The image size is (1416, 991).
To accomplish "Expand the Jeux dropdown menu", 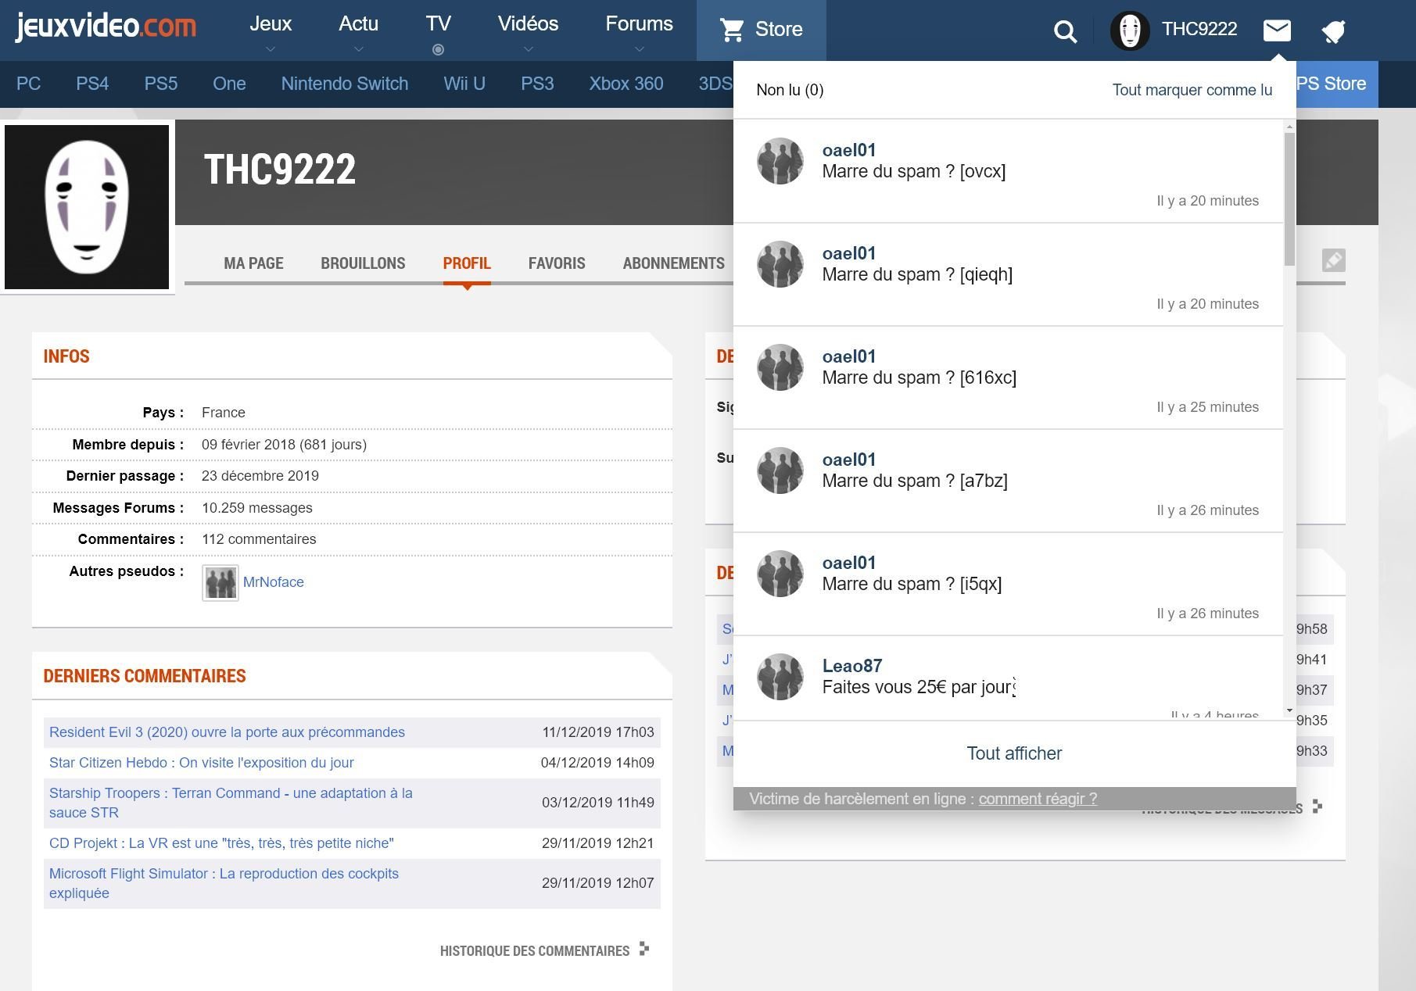I will (271, 49).
